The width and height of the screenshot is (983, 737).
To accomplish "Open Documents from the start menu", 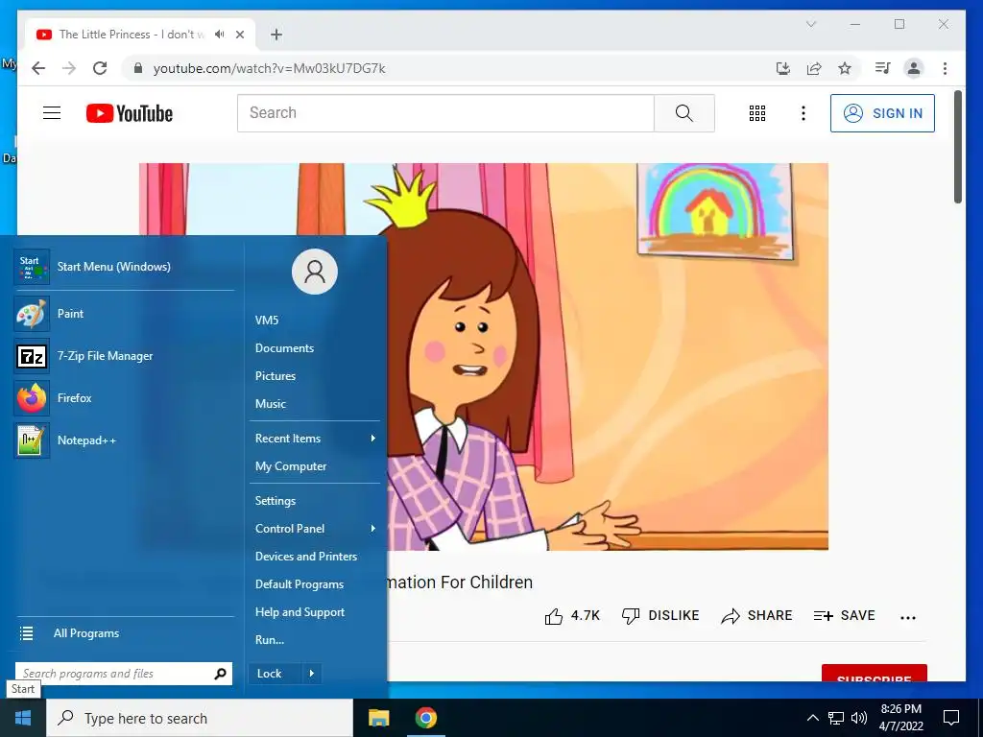I will 284,347.
